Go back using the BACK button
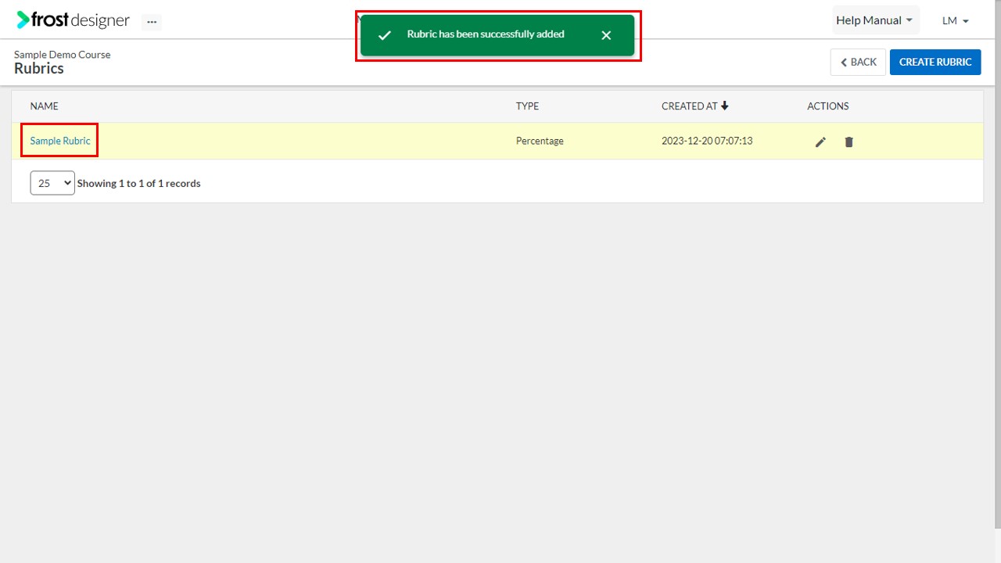This screenshot has height=563, width=1001. [858, 62]
